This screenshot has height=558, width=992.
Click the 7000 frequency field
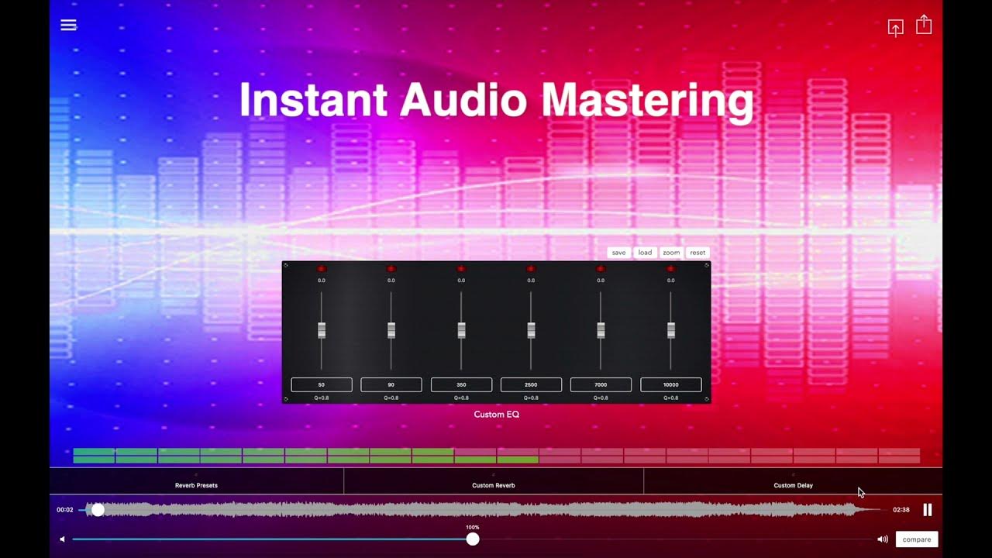(601, 384)
